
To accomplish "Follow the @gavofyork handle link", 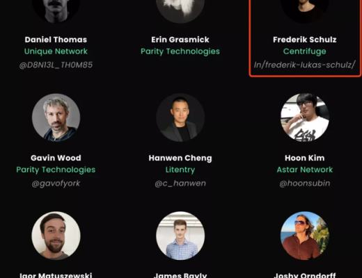I will (x=56, y=183).
